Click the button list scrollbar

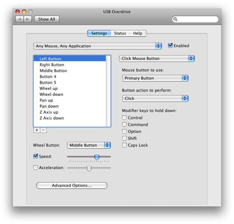108,91
